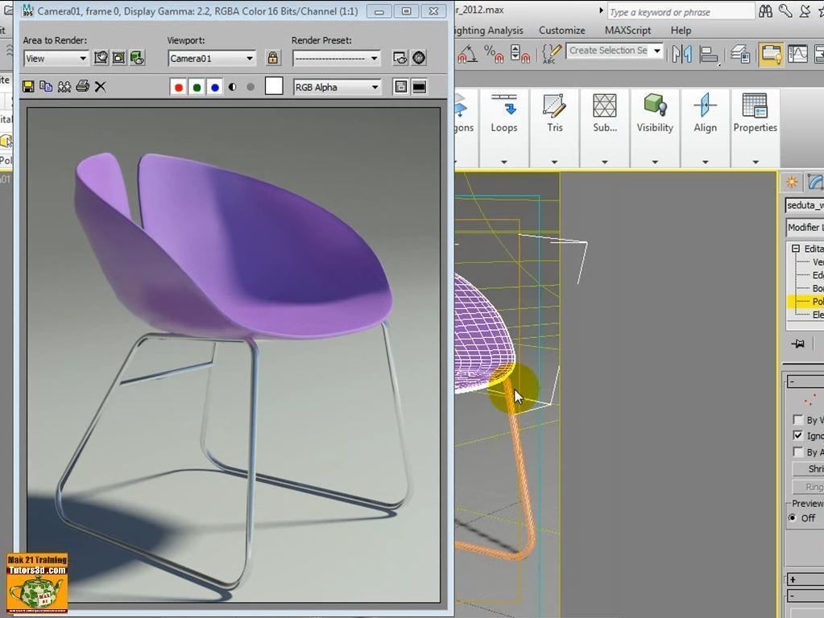Toggle the viewport lock padlock icon
The width and height of the screenshot is (824, 618).
(x=273, y=58)
